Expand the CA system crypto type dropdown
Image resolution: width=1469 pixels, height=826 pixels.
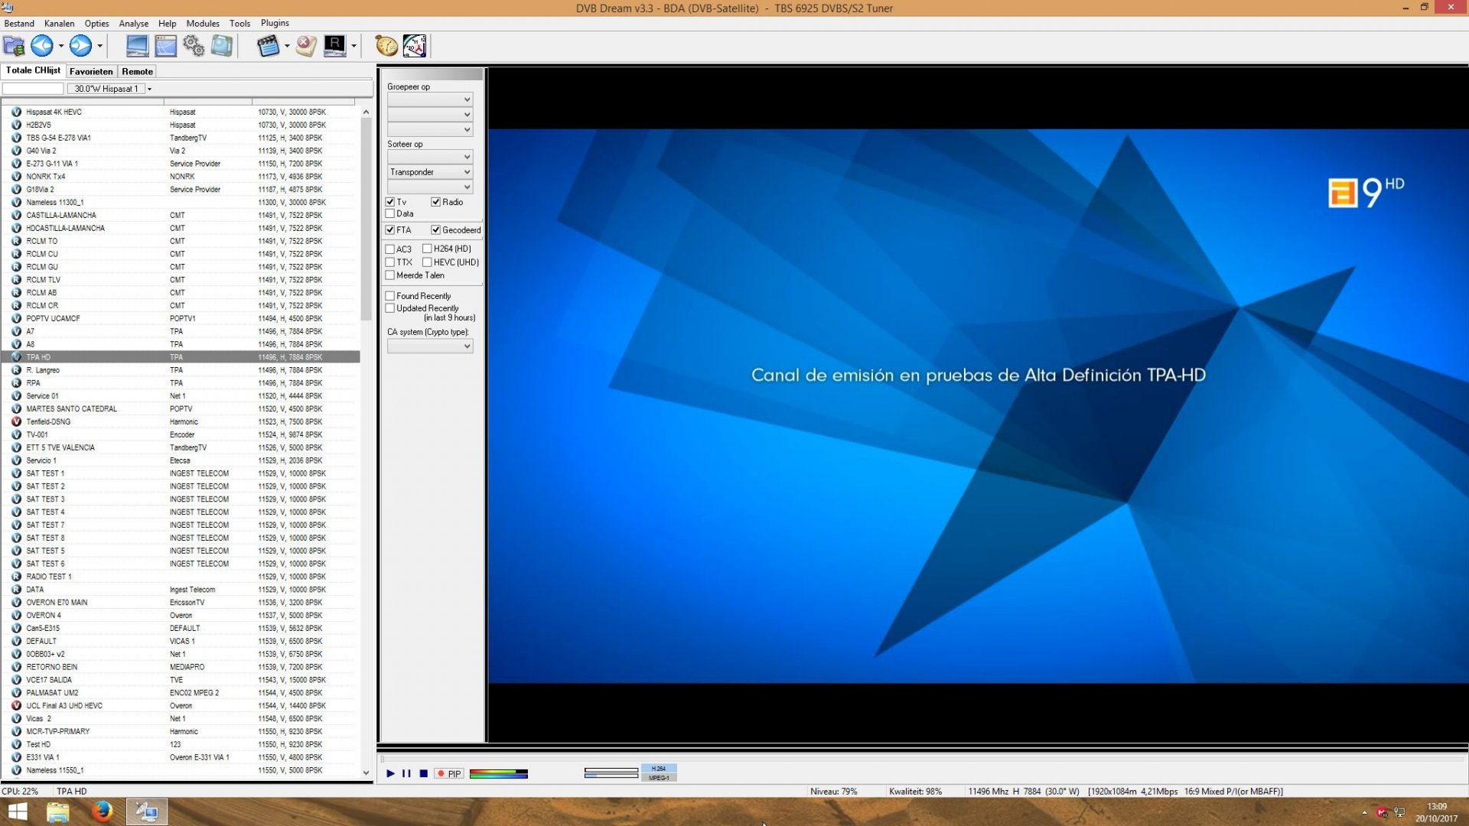click(430, 346)
